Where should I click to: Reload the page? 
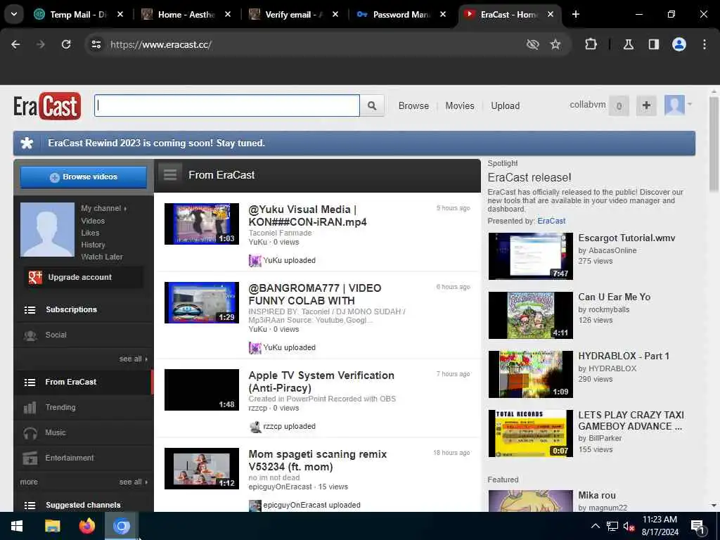pos(66,44)
